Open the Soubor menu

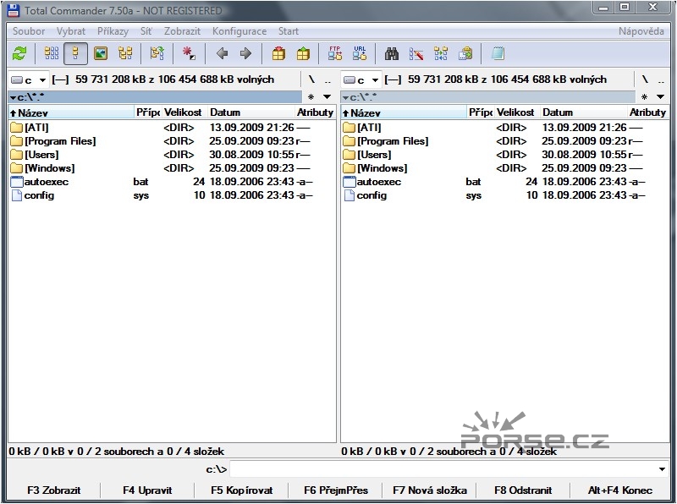click(x=29, y=31)
